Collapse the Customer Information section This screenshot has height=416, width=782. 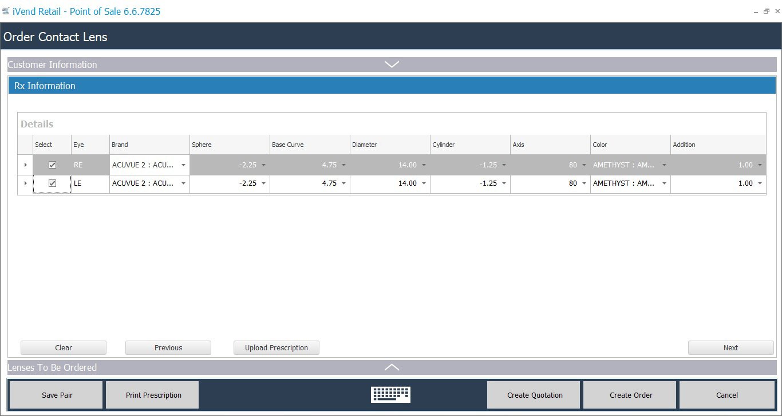click(392, 65)
